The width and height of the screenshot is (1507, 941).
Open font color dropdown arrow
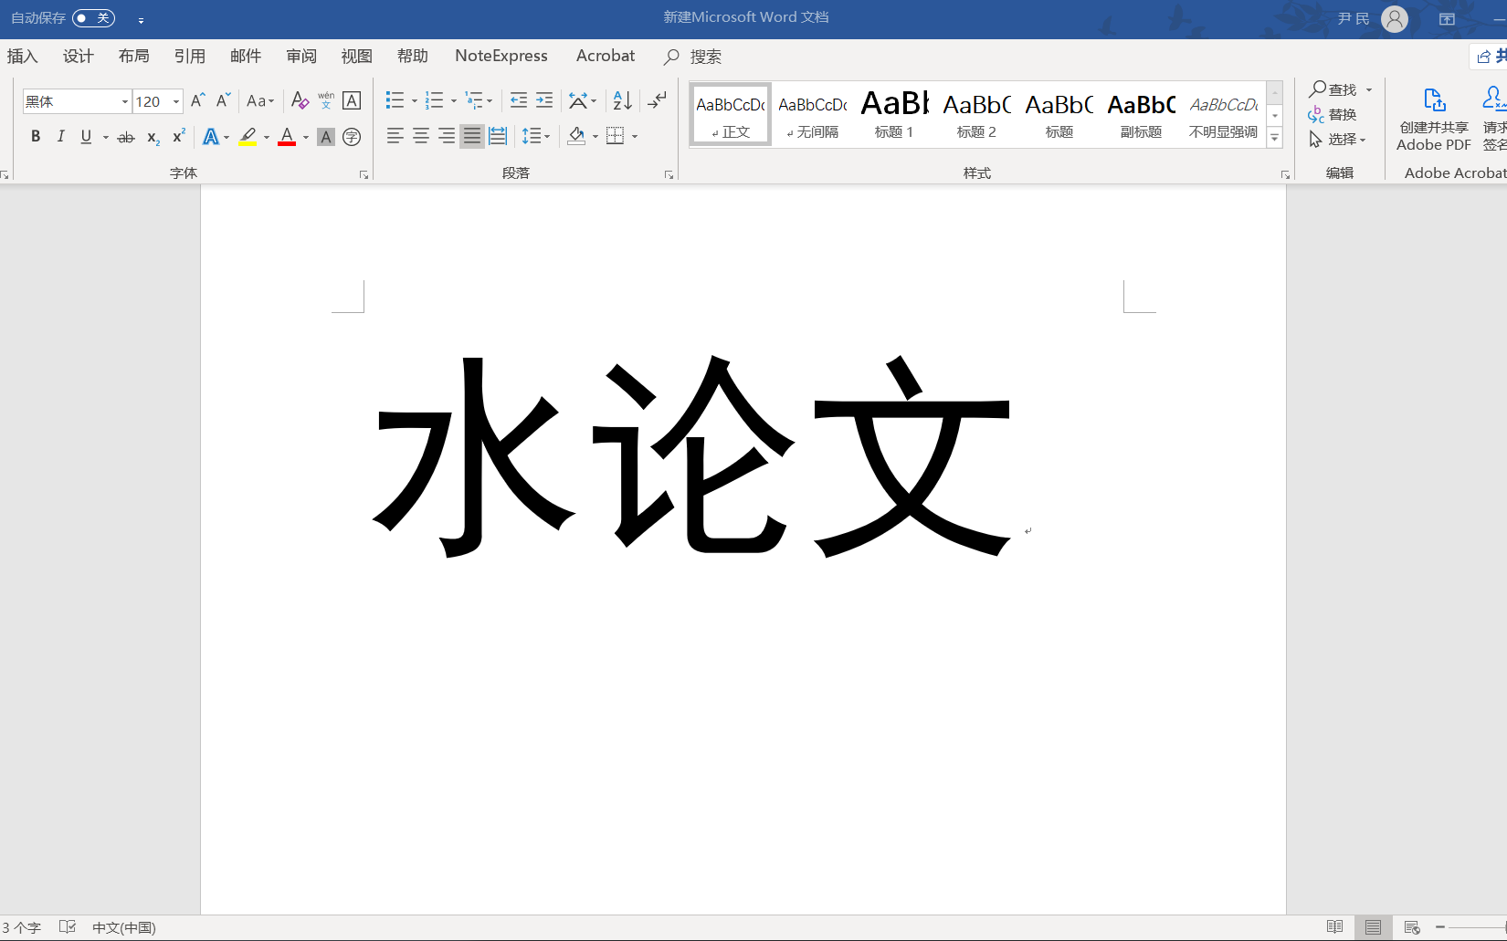click(306, 137)
